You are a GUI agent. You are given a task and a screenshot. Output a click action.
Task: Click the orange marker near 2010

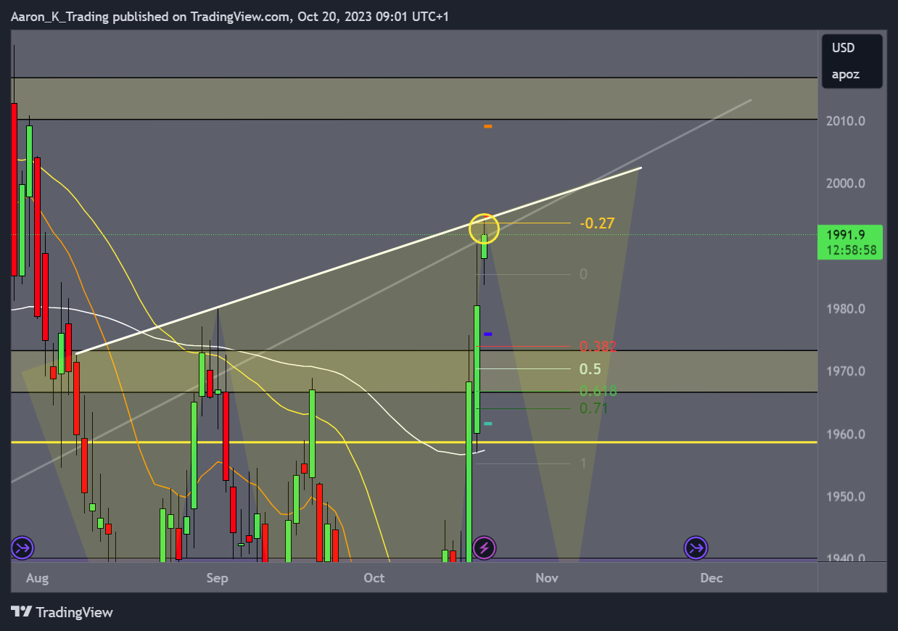point(488,126)
